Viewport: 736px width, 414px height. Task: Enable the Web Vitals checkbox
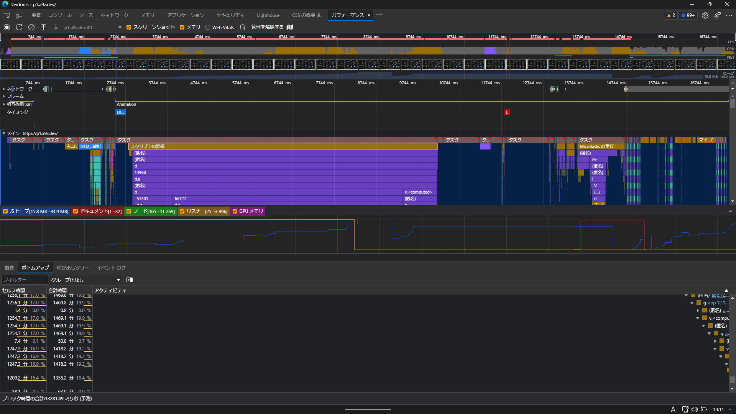(208, 27)
